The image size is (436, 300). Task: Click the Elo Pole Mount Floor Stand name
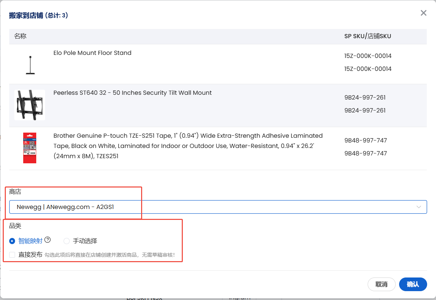[92, 53]
